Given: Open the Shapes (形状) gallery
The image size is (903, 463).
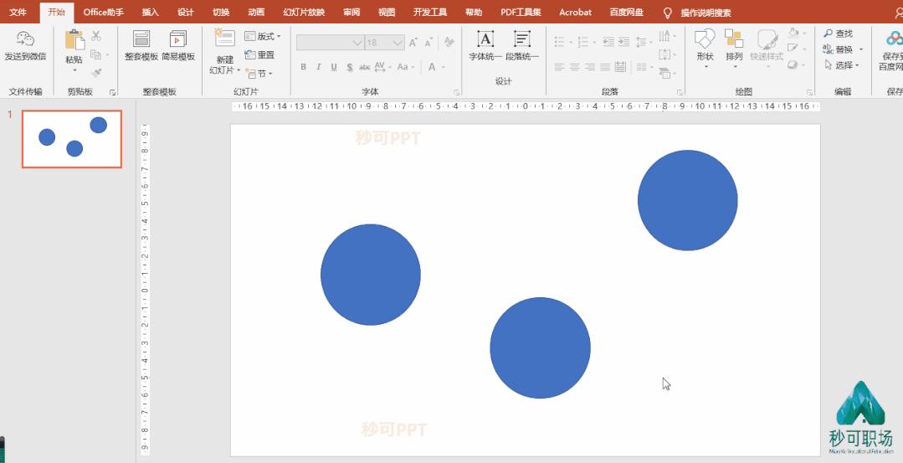Looking at the screenshot, I should click(705, 39).
